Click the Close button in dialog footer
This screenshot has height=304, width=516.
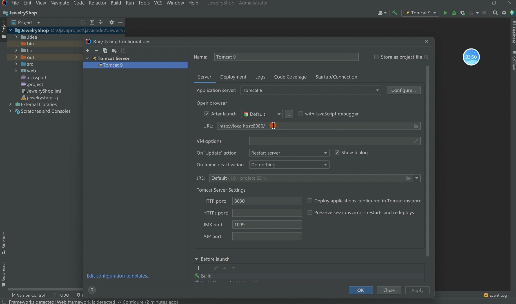389,290
